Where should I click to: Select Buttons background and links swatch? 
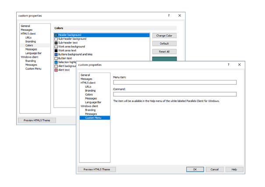click(56, 55)
